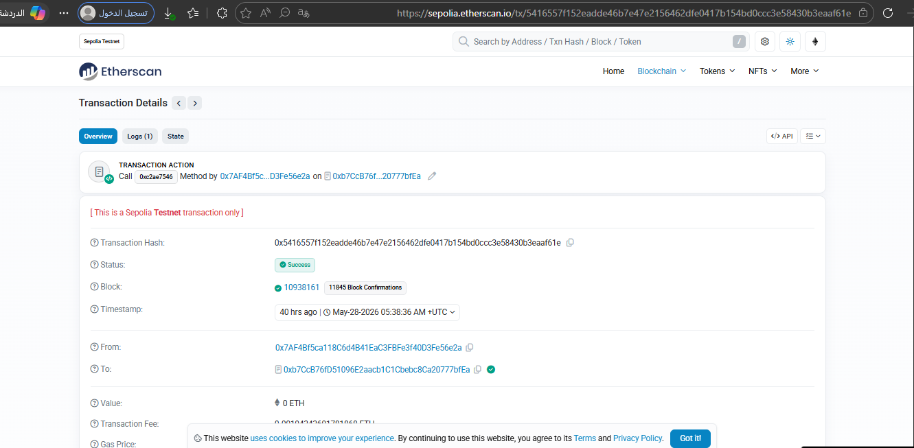Switch to the Logs (1) tab
The height and width of the screenshot is (448, 914).
coord(140,137)
